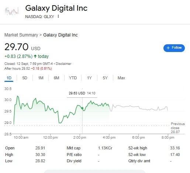Image resolution: width=190 pixels, height=173 pixels.
Task: Switch to the 1Y chart range
Action: (89, 78)
